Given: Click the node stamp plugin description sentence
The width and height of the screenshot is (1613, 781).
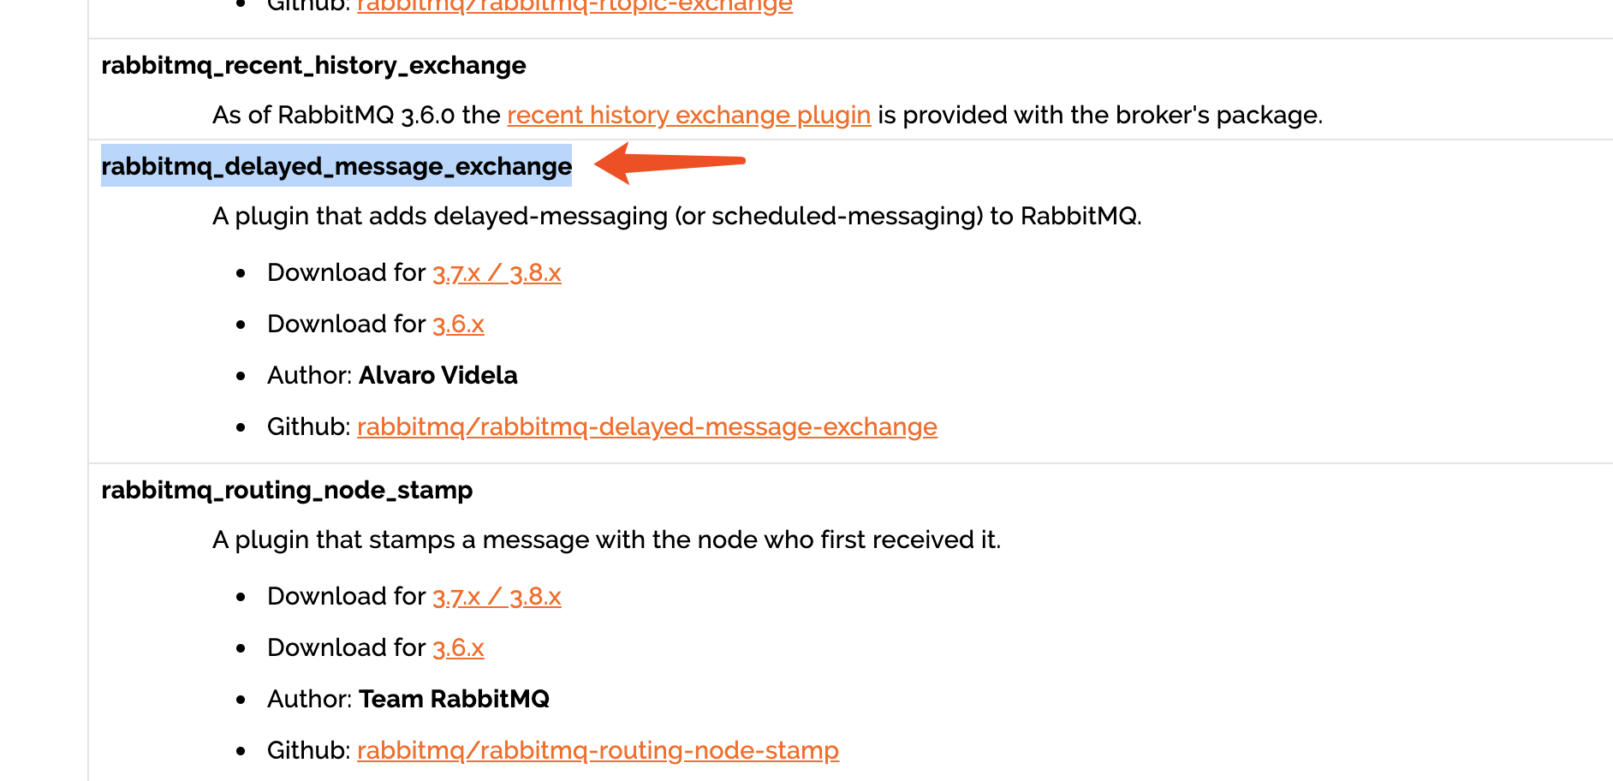Looking at the screenshot, I should coord(606,540).
